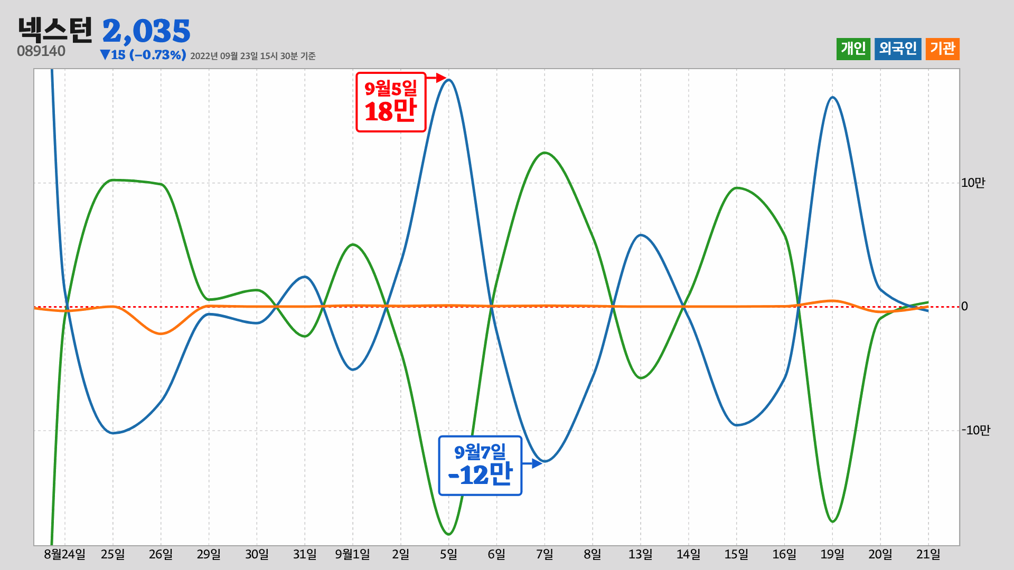
Task: Click the stock name 넥스턴
Action: 55,30
